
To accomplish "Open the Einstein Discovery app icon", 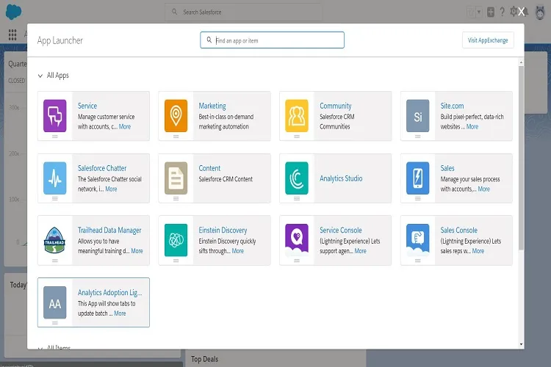I will pos(176,240).
